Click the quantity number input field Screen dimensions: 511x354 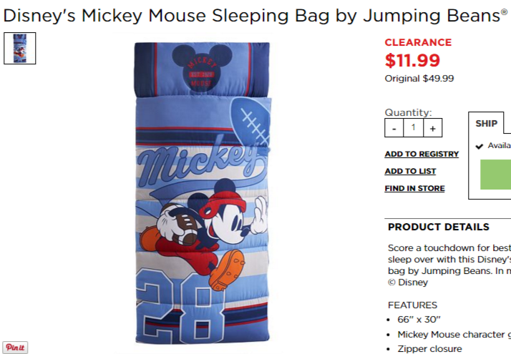tap(413, 128)
